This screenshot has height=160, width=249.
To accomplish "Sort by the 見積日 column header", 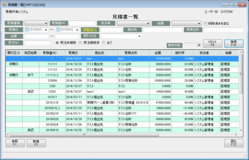I will click(x=76, y=53).
